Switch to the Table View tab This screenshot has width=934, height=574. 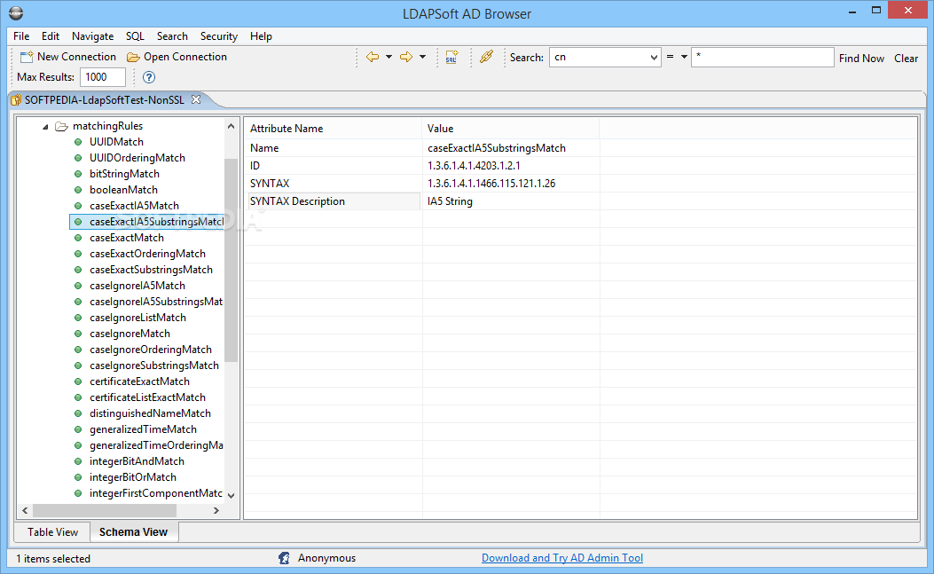click(52, 531)
